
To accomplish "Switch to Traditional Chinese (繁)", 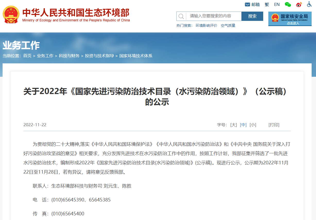I will pyautogui.click(x=267, y=5).
